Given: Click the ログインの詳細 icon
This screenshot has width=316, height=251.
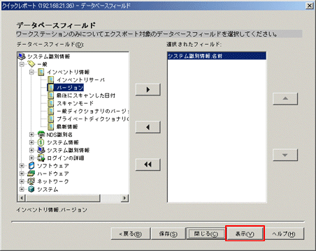Looking at the screenshot, I should [41, 158].
